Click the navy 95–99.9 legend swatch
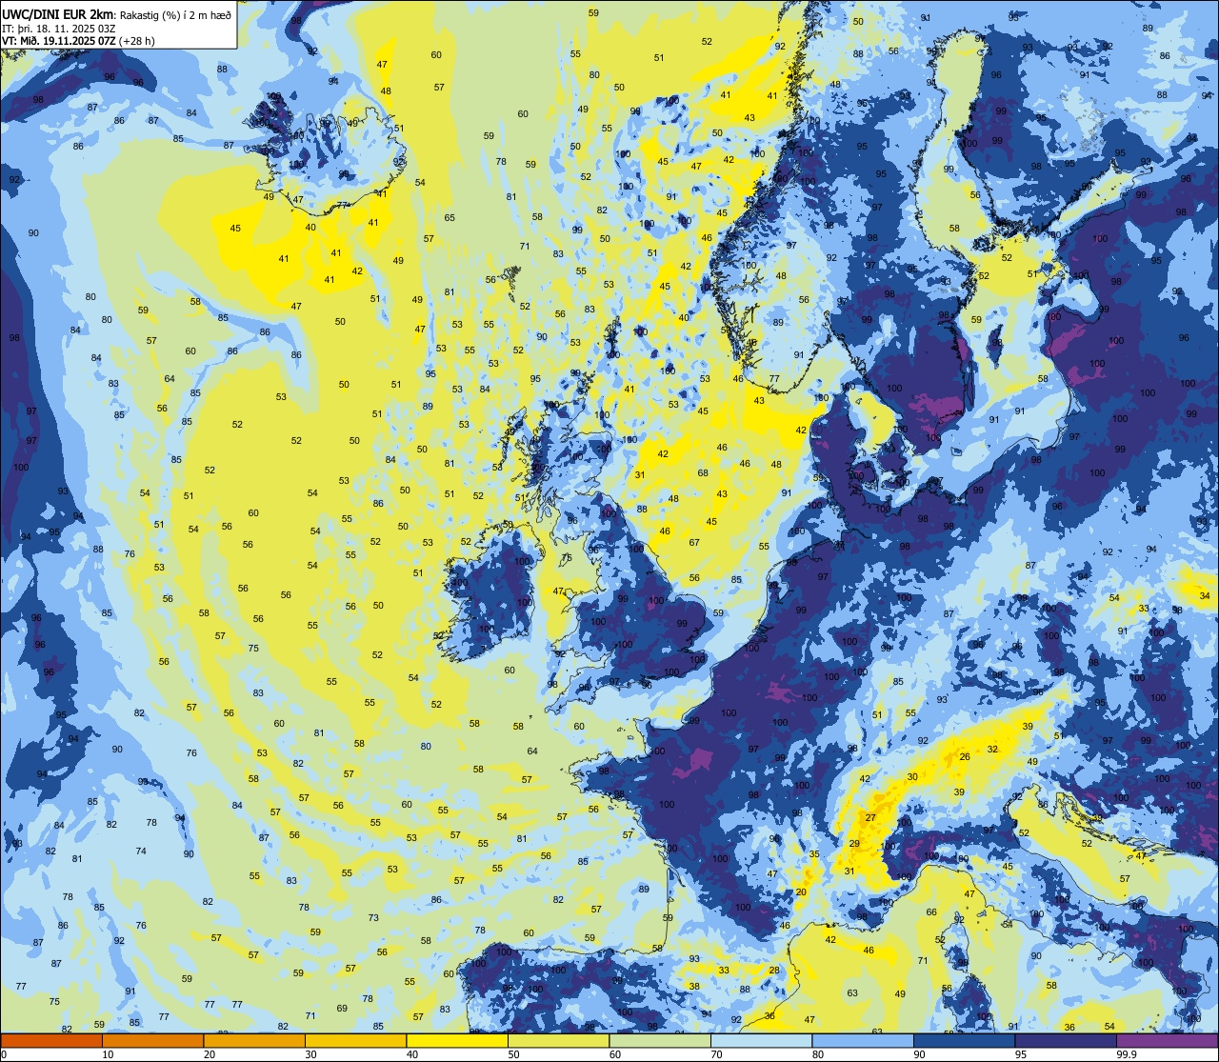This screenshot has width=1219, height=1062. [1066, 1040]
